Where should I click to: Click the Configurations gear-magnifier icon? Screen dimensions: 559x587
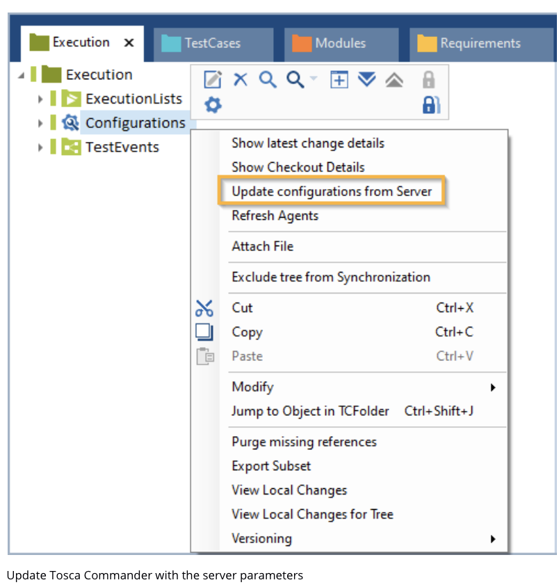70,122
